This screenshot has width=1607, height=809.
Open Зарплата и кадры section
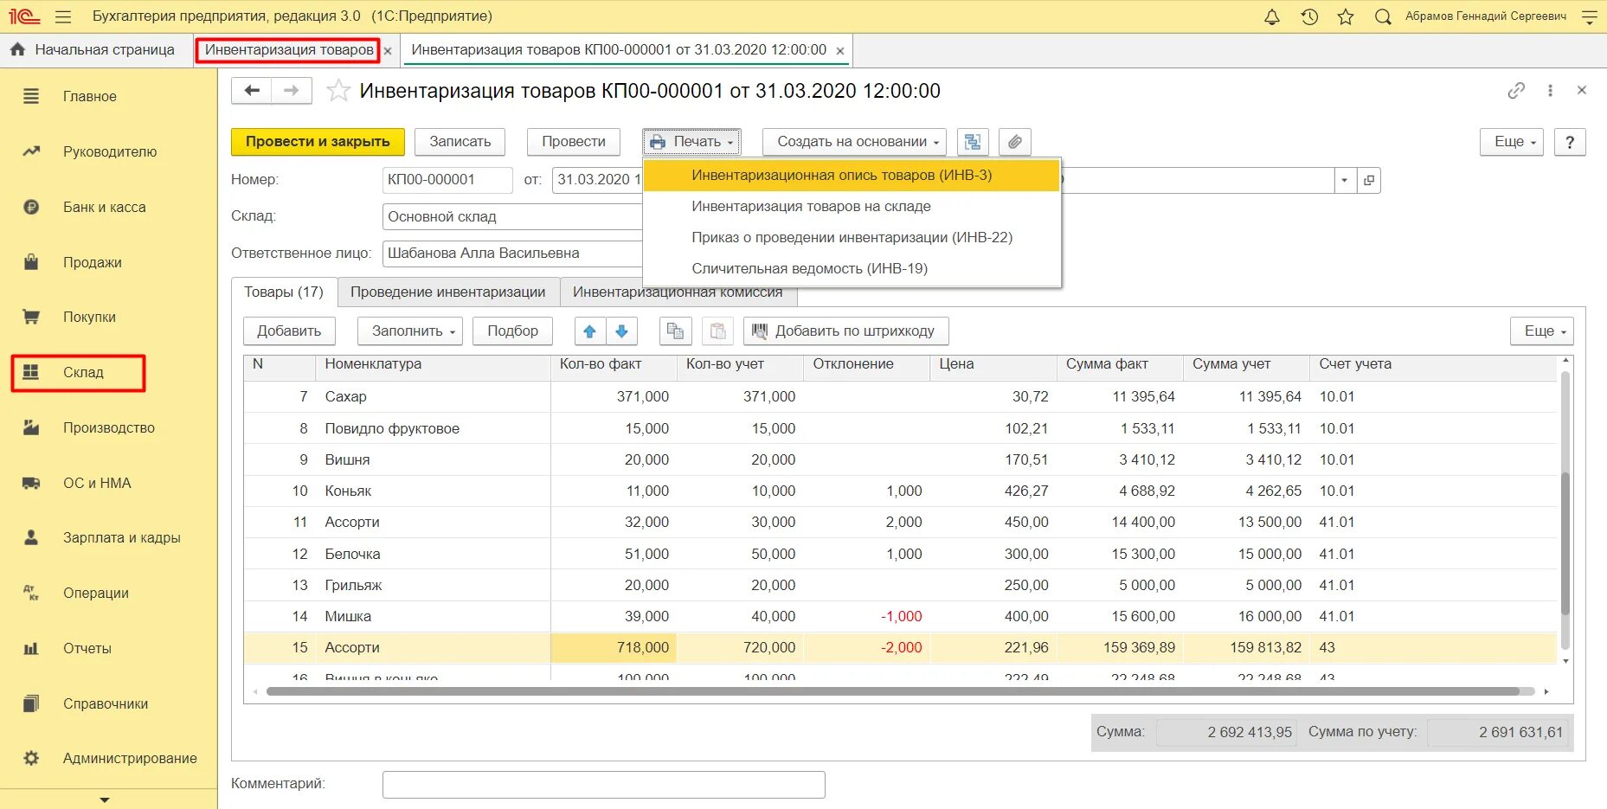click(x=106, y=538)
